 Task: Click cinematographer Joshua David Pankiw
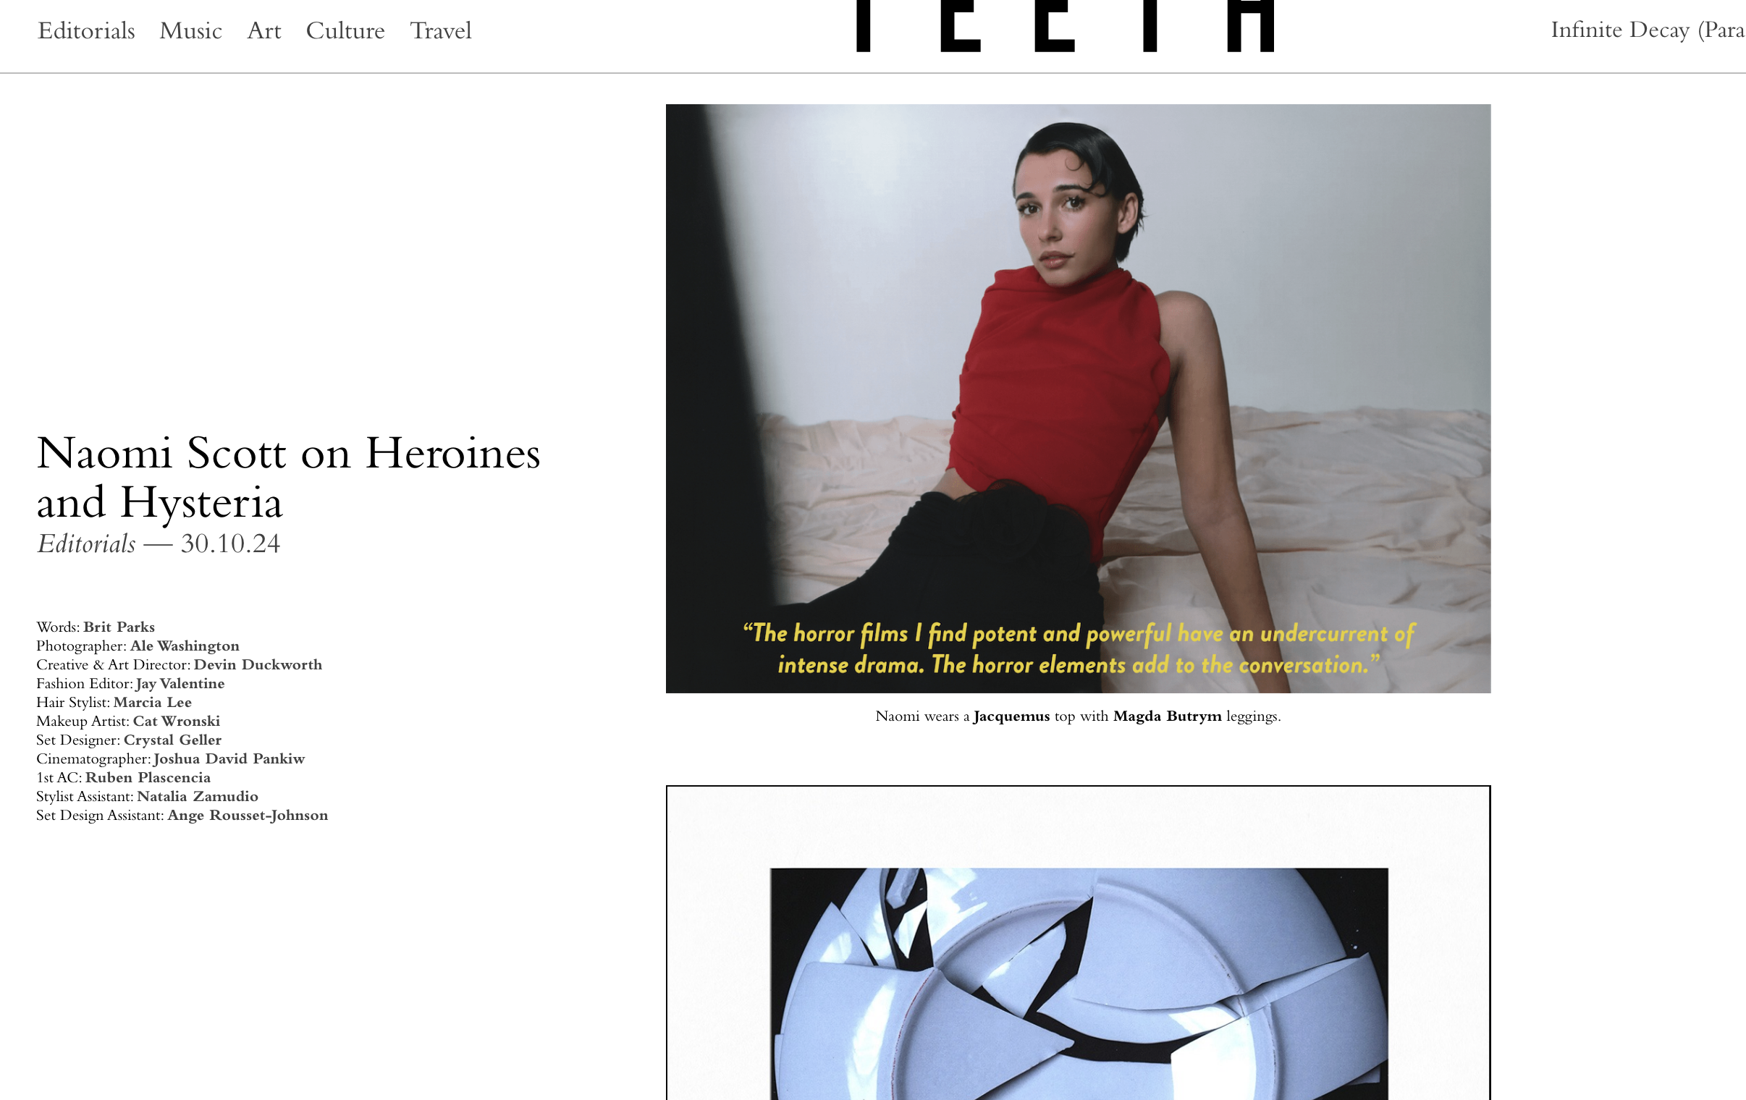[229, 759]
